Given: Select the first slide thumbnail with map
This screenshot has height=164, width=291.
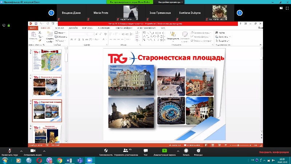Looking at the screenshot, I should [x=47, y=60].
